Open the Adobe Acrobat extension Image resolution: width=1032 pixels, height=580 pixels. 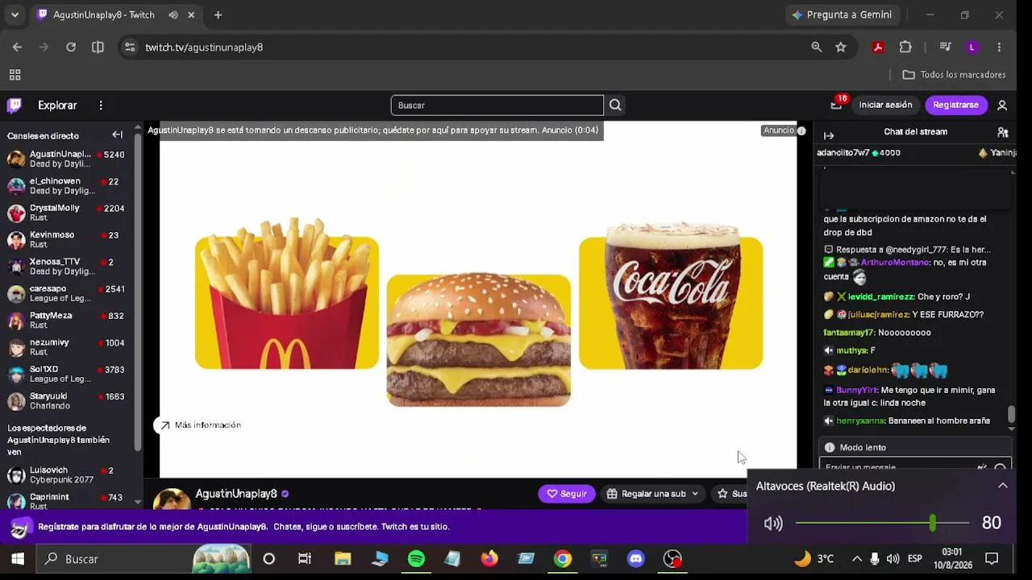878,47
